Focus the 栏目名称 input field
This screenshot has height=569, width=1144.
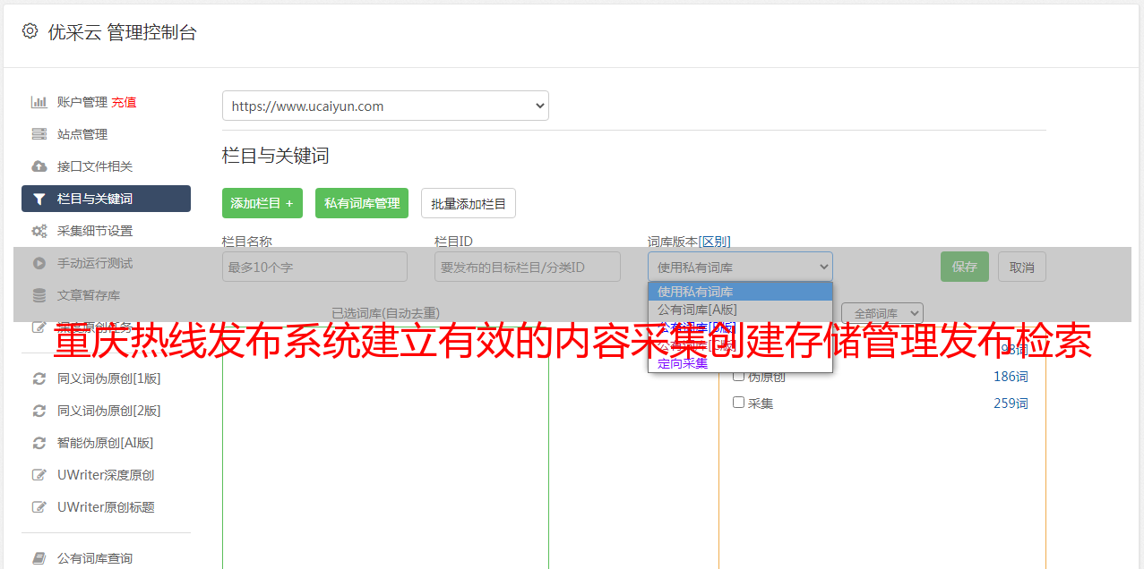coord(314,267)
